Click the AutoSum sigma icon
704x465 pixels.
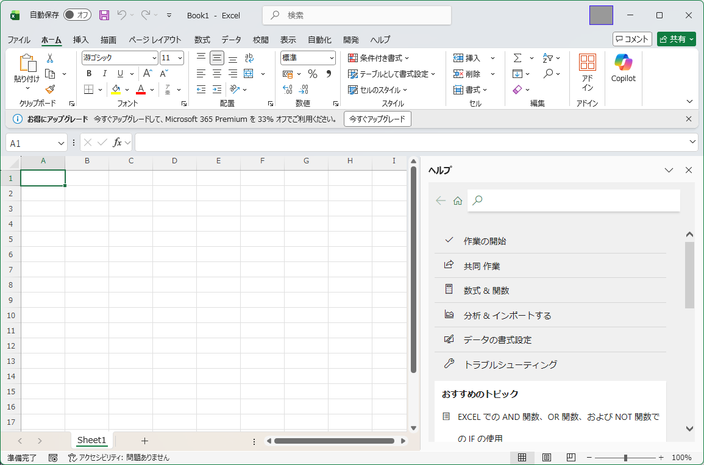(517, 58)
